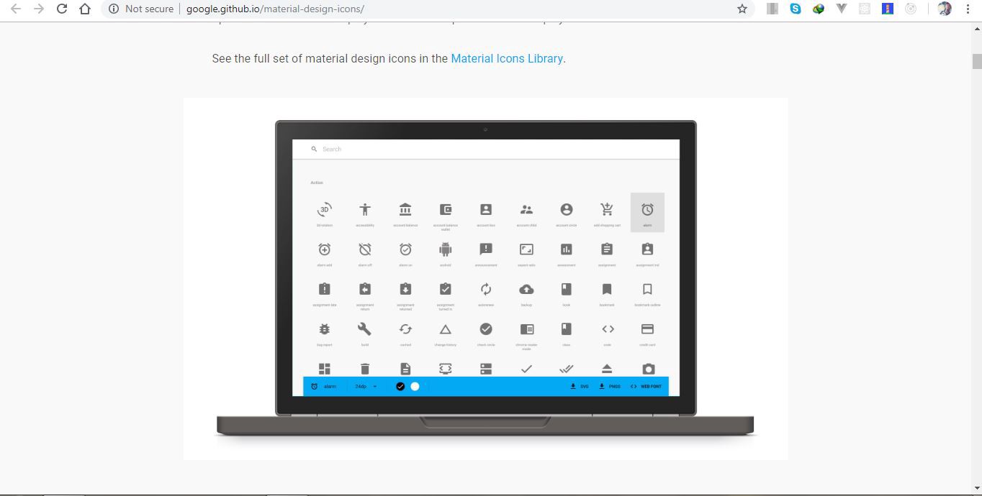Select the bookmark outline icon
This screenshot has width=982, height=496.
click(x=647, y=289)
